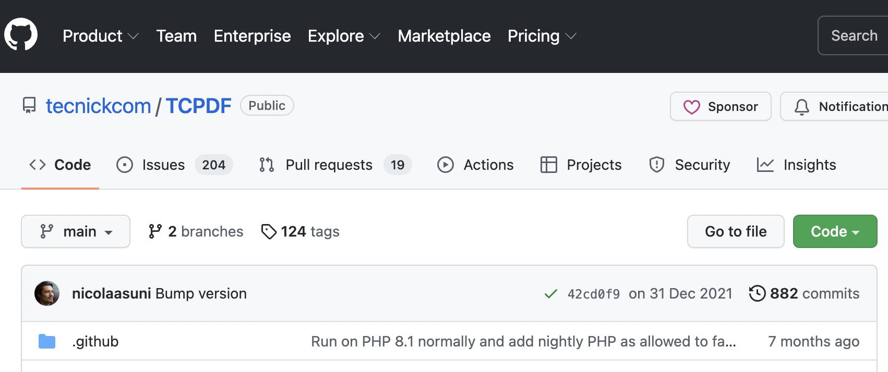Open the nicolaasuni author link
888x372 pixels.
[112, 293]
